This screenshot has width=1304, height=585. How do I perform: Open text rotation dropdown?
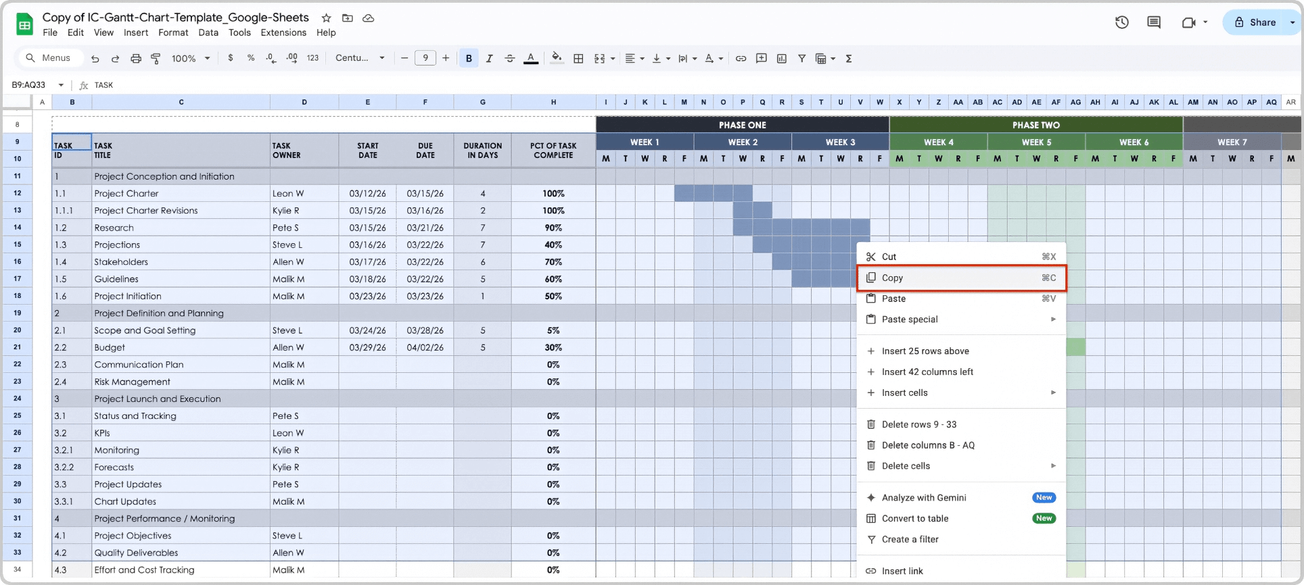[714, 59]
